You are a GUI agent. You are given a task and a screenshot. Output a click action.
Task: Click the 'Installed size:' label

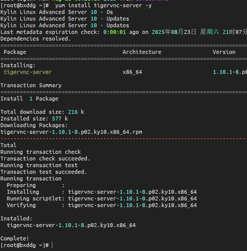[25, 119]
